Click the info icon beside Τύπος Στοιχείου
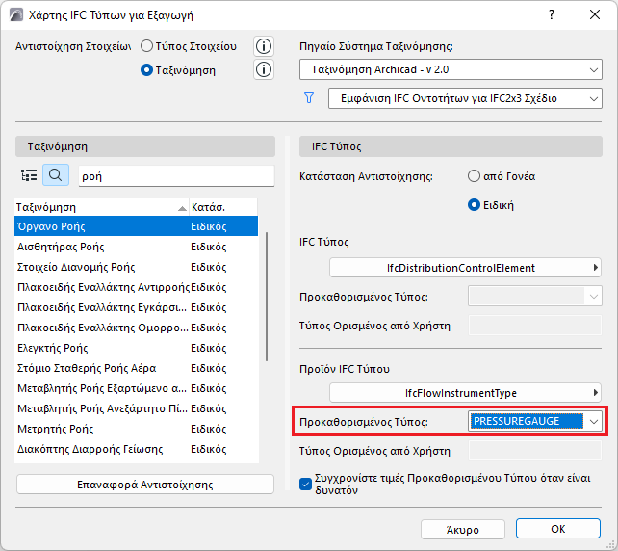This screenshot has height=551, width=618. (264, 46)
